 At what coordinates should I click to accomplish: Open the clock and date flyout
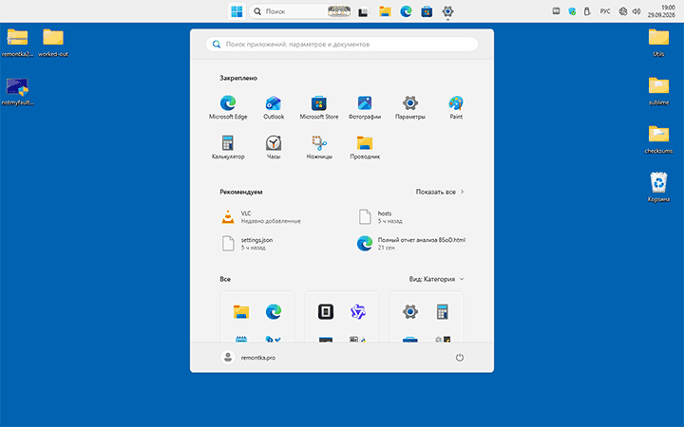tap(661, 11)
